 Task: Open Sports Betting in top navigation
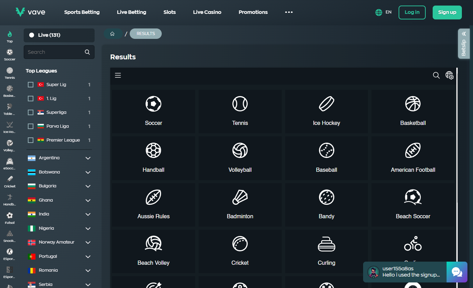coord(82,12)
